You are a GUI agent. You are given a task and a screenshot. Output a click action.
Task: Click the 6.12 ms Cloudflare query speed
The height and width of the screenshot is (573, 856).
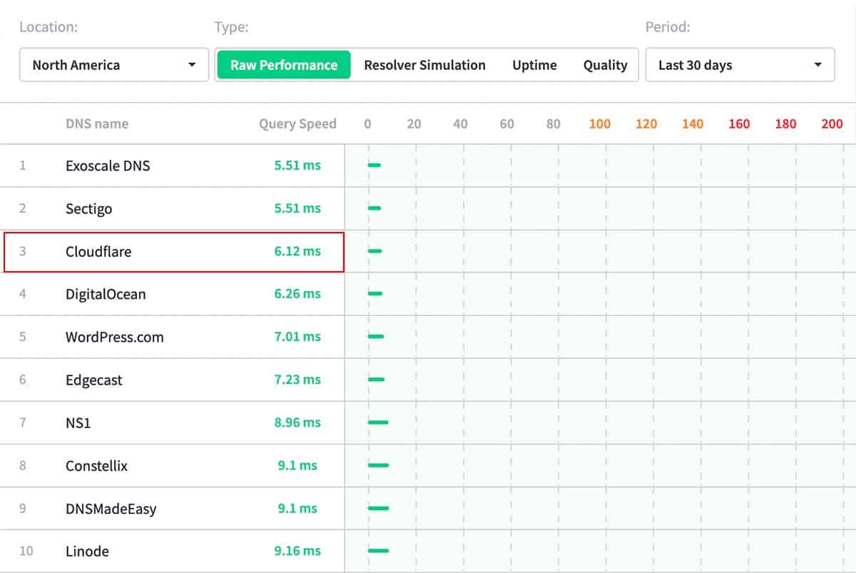297,251
